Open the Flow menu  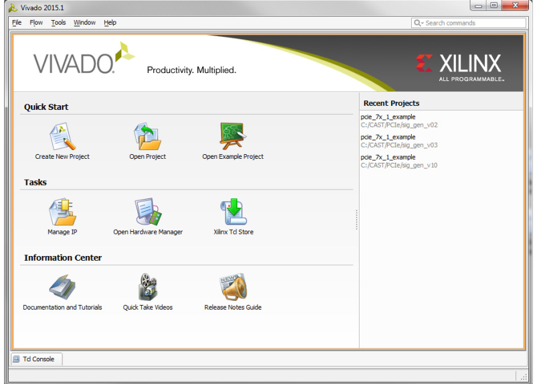pos(36,23)
